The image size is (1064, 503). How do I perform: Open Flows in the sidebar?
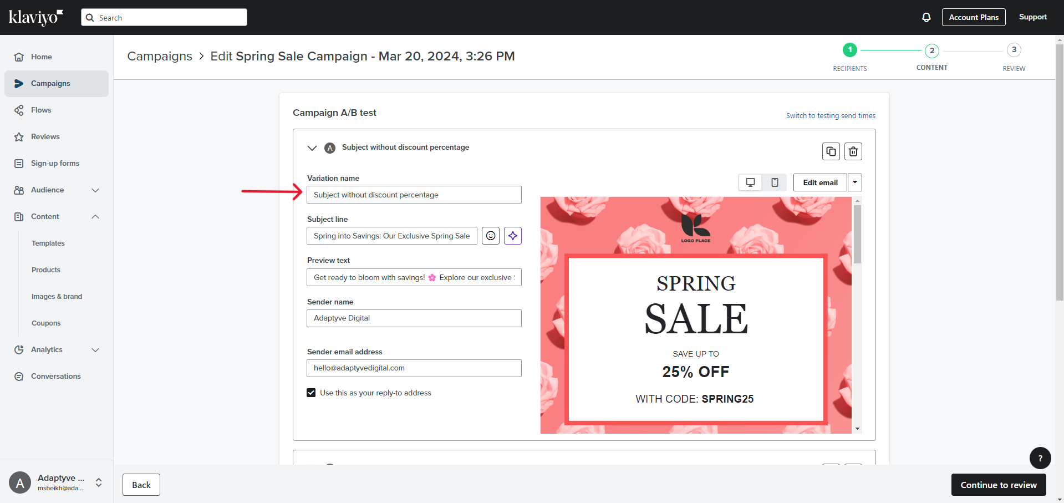point(41,110)
